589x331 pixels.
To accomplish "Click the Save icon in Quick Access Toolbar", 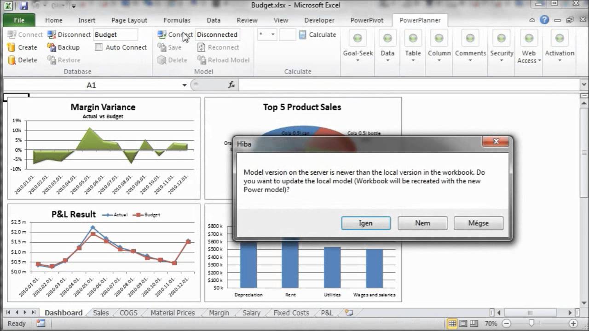I will [24, 6].
